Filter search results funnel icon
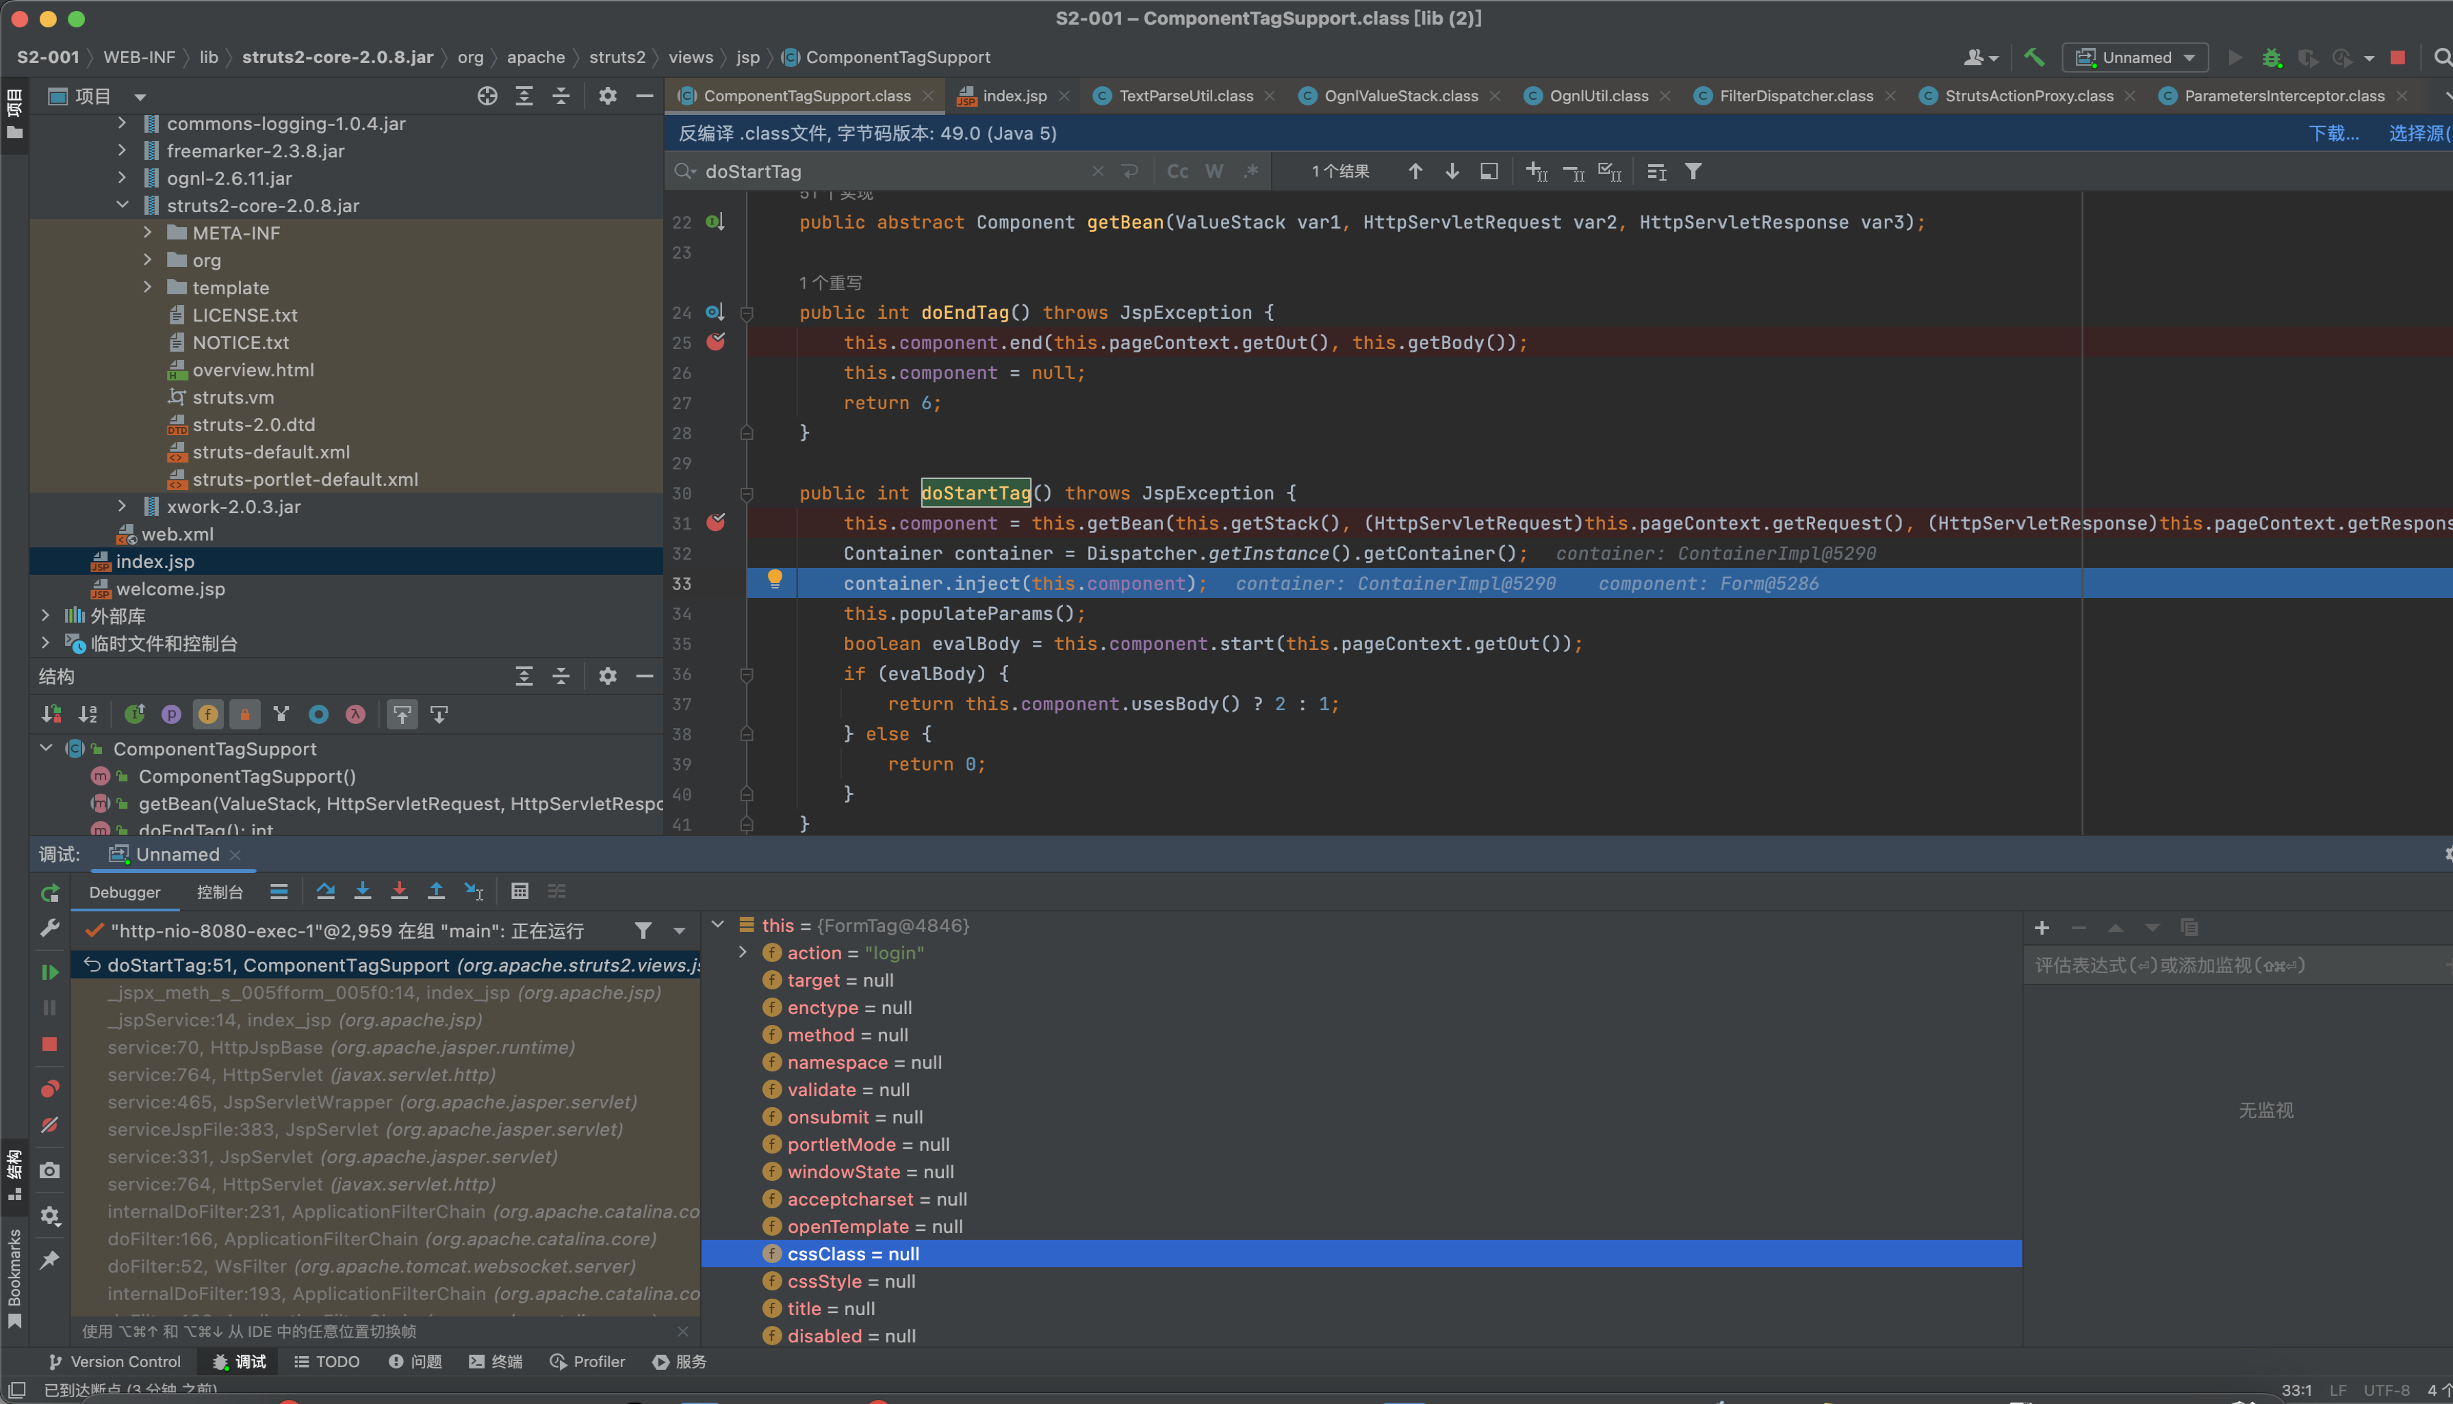The image size is (2453, 1404). (1693, 172)
